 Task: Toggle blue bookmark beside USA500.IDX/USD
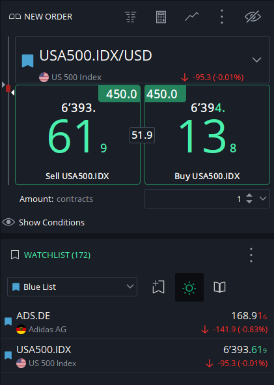[x=28, y=61]
